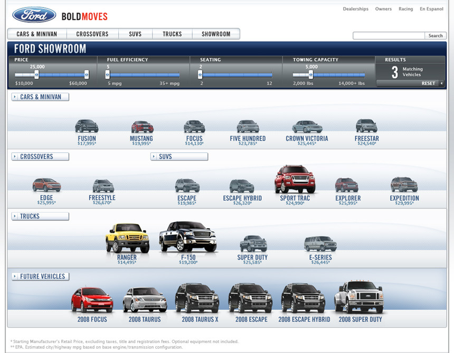Choose the Super Duty truck image
This screenshot has height=353, width=454.
(253, 243)
